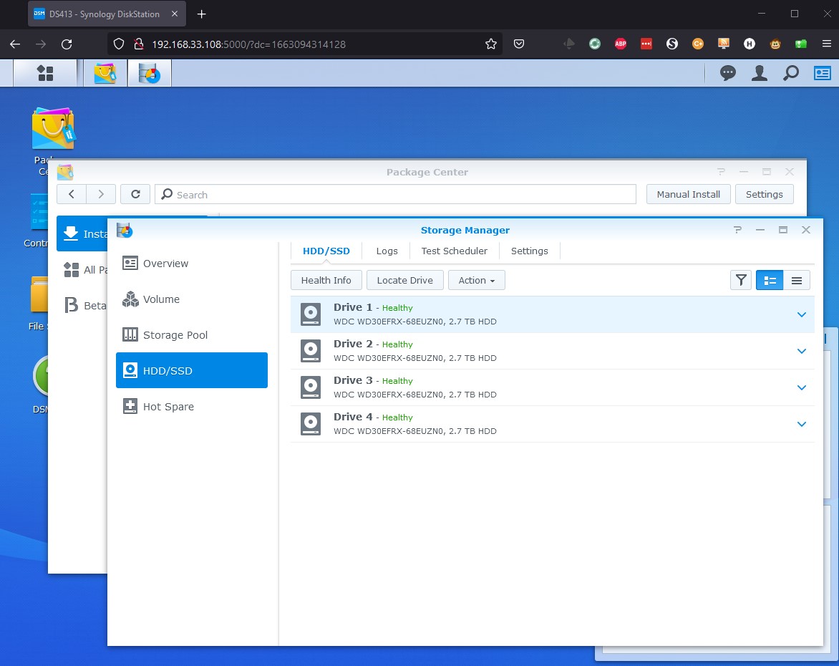This screenshot has width=839, height=666.
Task: Click the Storage Manager taskbar icon
Action: [149, 72]
